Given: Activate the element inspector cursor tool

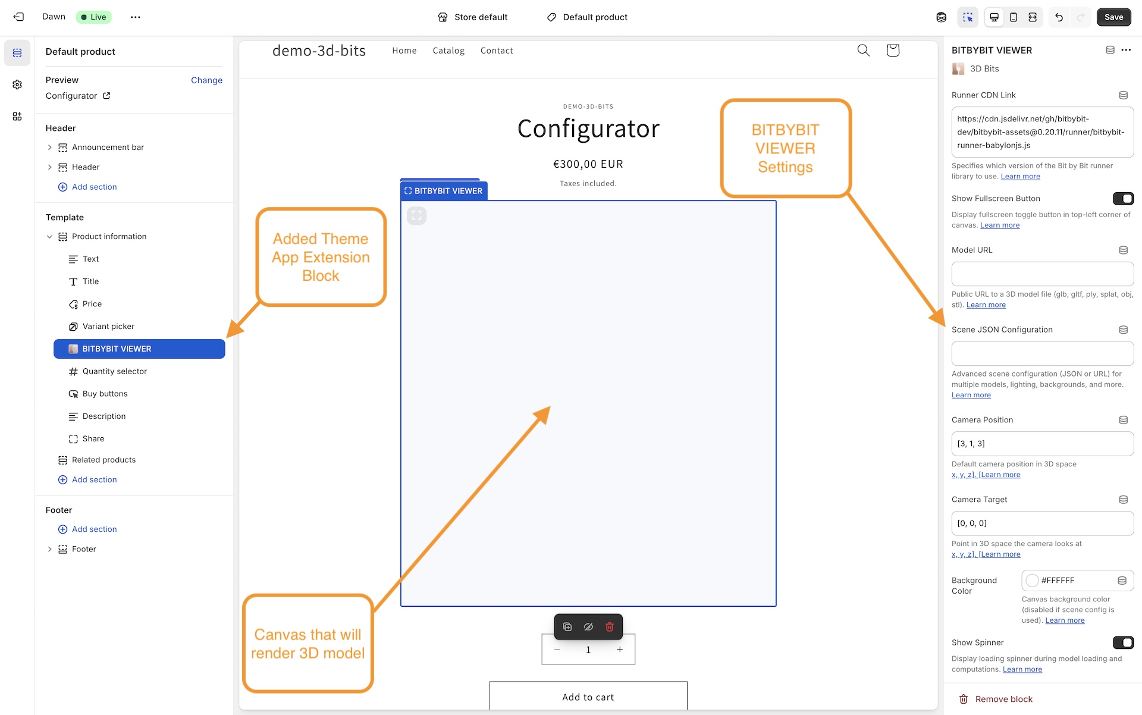Looking at the screenshot, I should click(968, 17).
